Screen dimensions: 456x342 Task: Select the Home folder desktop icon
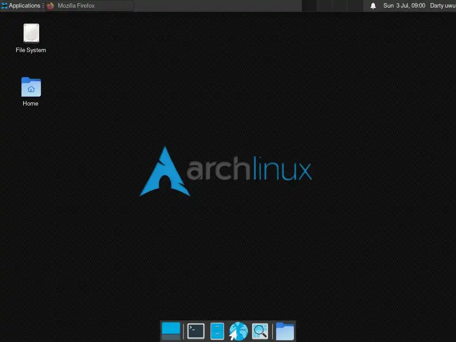click(x=31, y=87)
